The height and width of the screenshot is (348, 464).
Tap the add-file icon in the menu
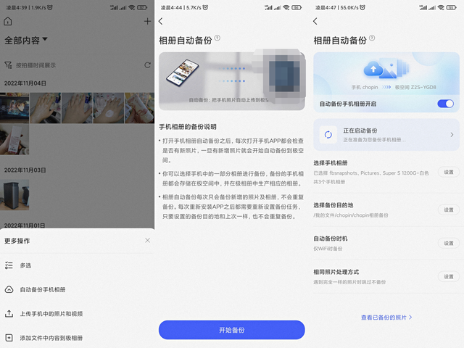(x=9, y=338)
